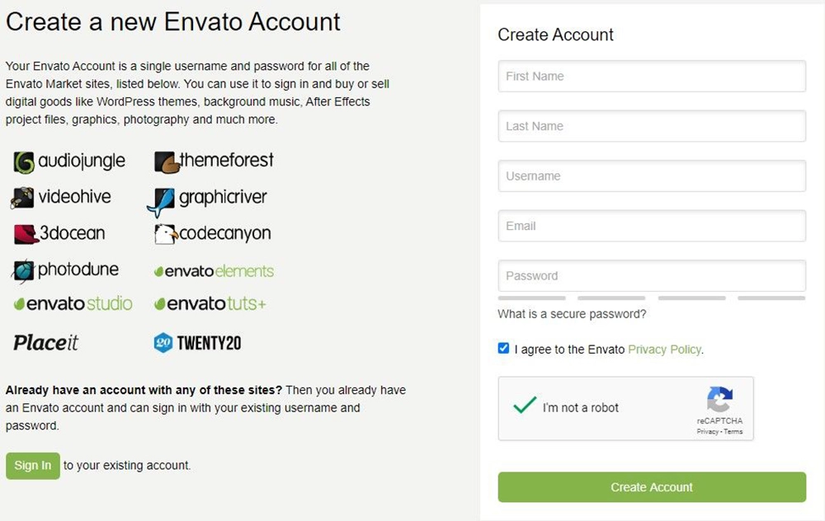Open the Envato Privacy Policy link
This screenshot has height=521, width=825.
[664, 350]
